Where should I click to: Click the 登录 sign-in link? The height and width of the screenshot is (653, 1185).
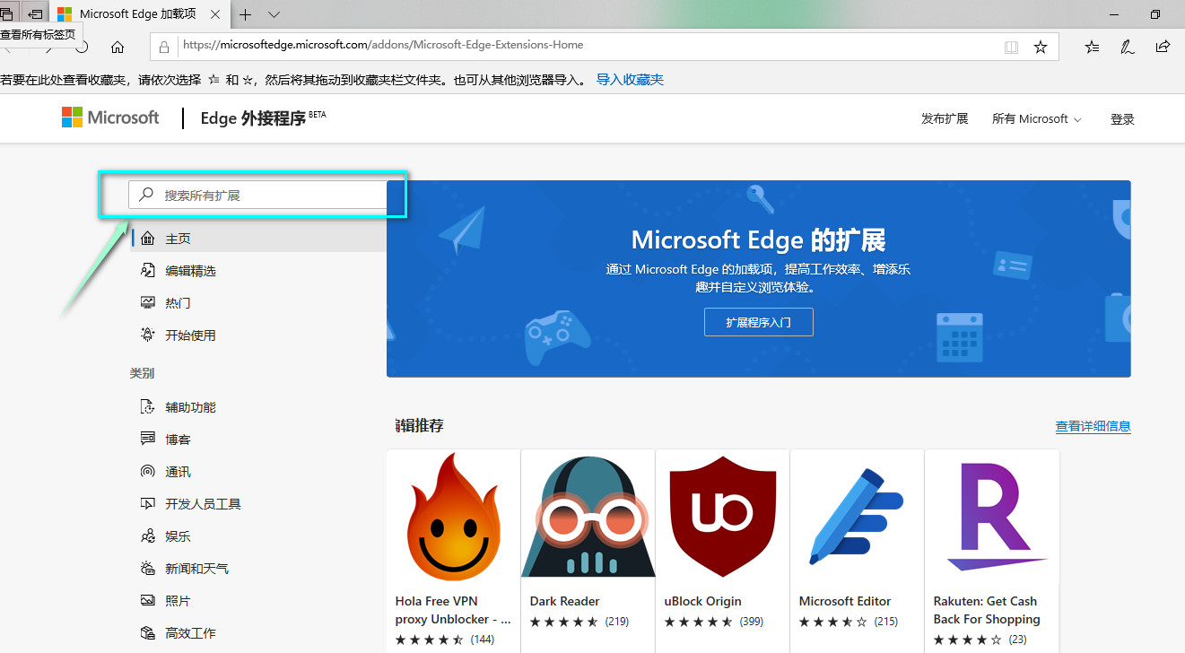coord(1122,119)
